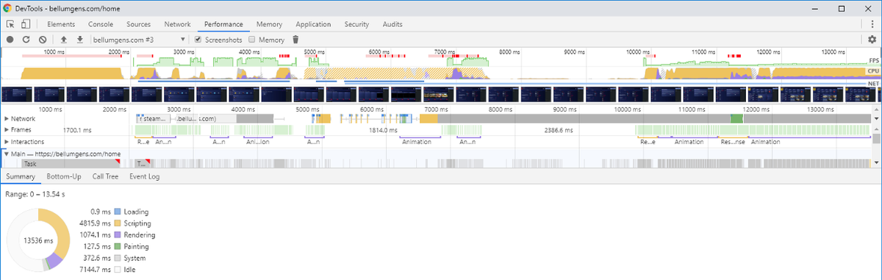Click the purple Rendering legend swatch
This screenshot has width=882, height=280.
pyautogui.click(x=118, y=235)
